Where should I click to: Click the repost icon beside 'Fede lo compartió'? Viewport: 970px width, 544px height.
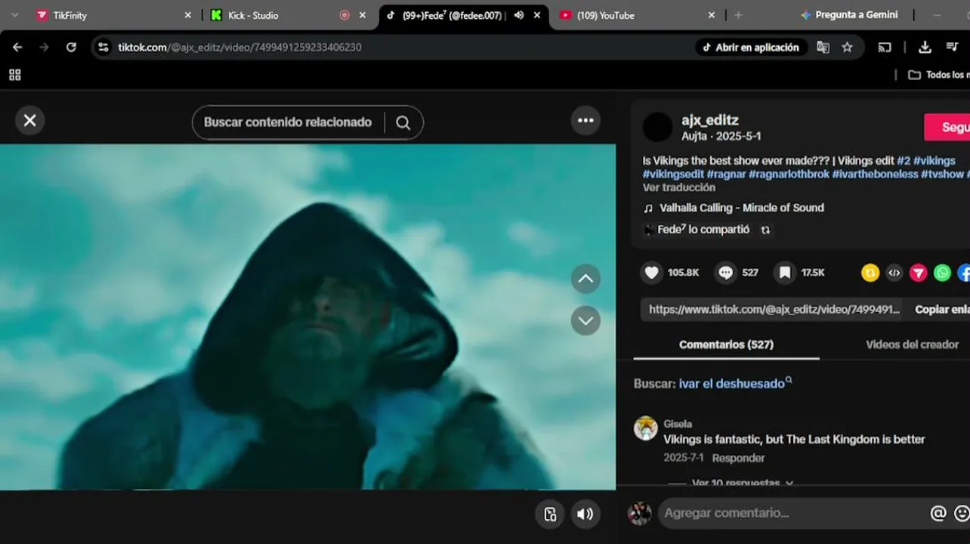(x=765, y=230)
